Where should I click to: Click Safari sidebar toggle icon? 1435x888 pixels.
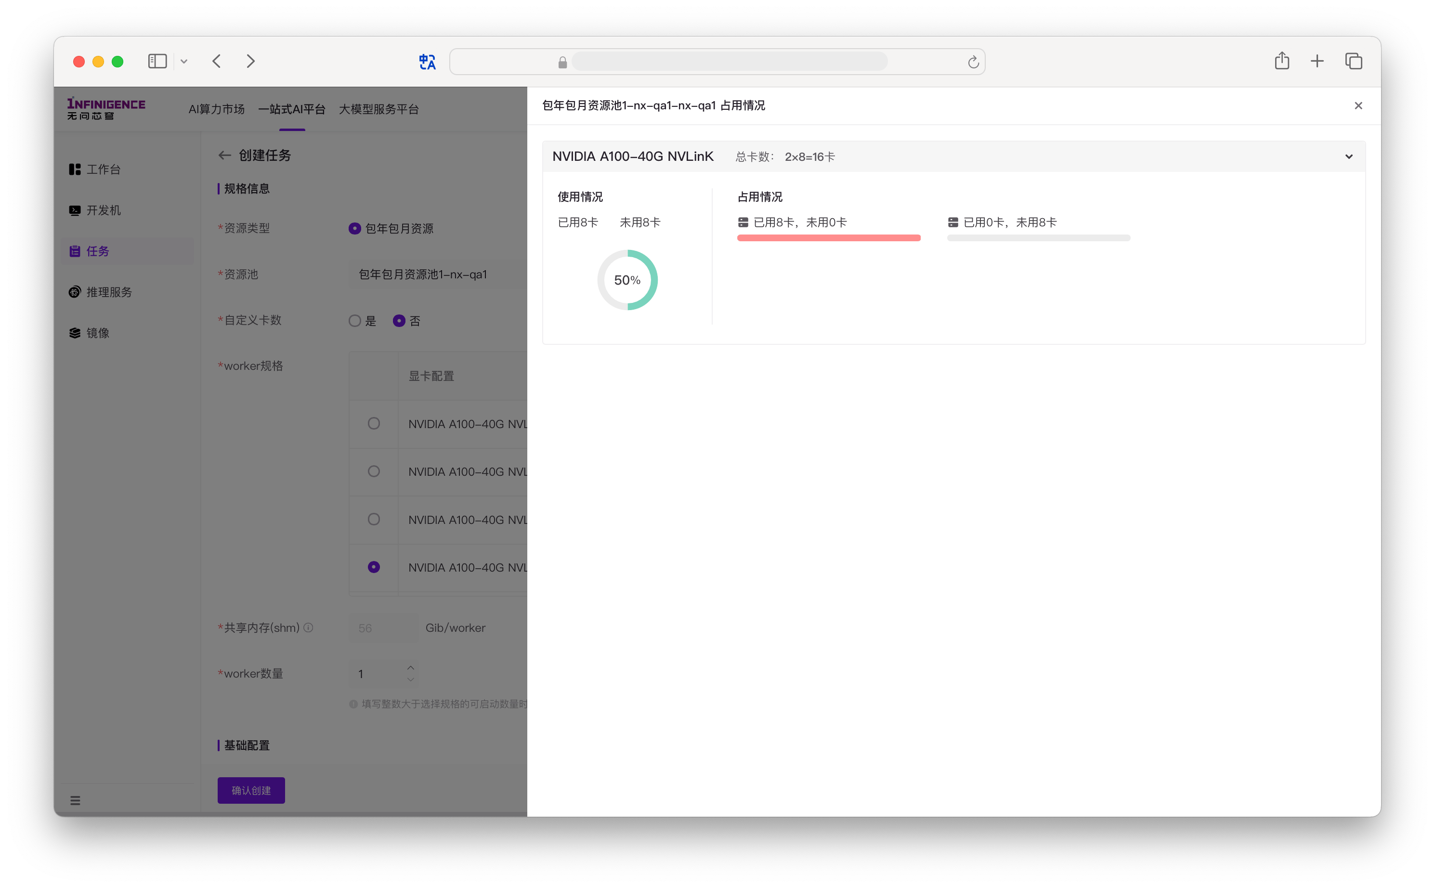pos(157,61)
